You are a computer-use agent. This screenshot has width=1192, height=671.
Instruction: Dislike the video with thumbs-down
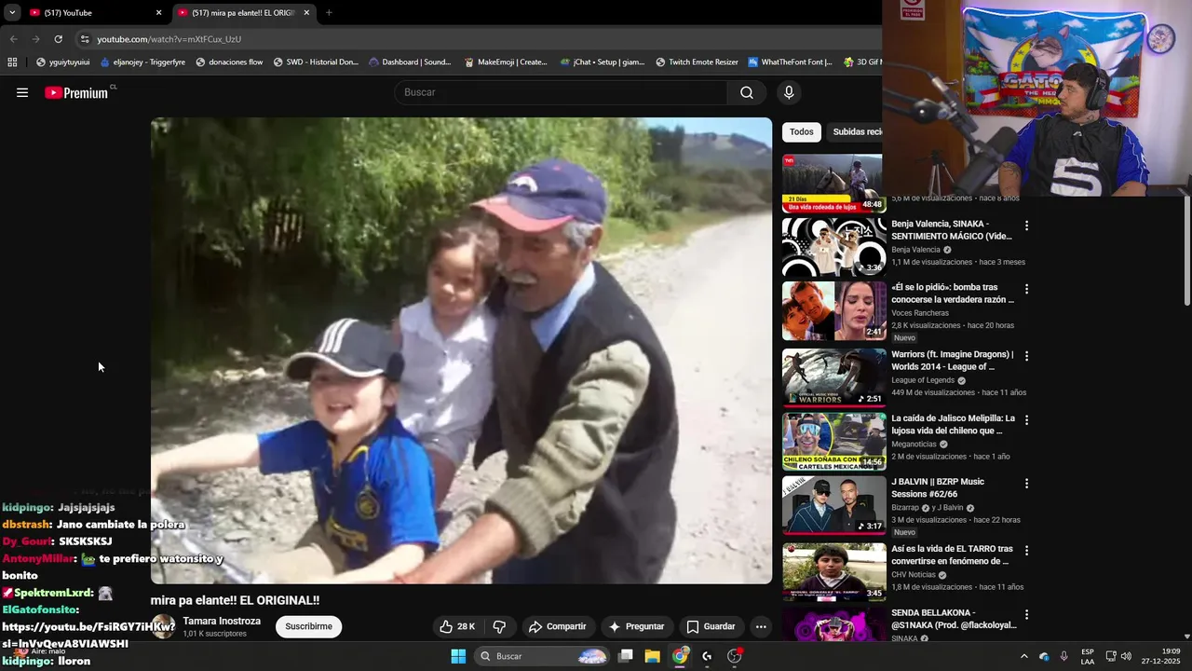[x=499, y=626]
